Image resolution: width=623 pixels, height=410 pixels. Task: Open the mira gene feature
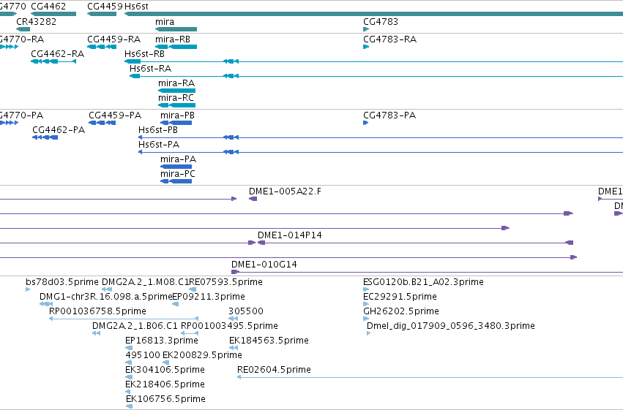coord(176,29)
